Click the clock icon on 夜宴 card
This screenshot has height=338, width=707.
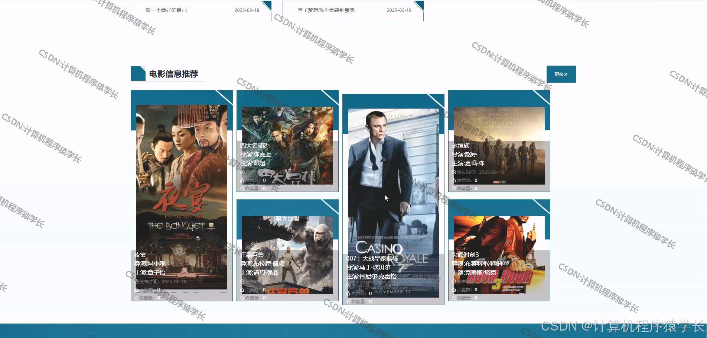[x=136, y=282]
